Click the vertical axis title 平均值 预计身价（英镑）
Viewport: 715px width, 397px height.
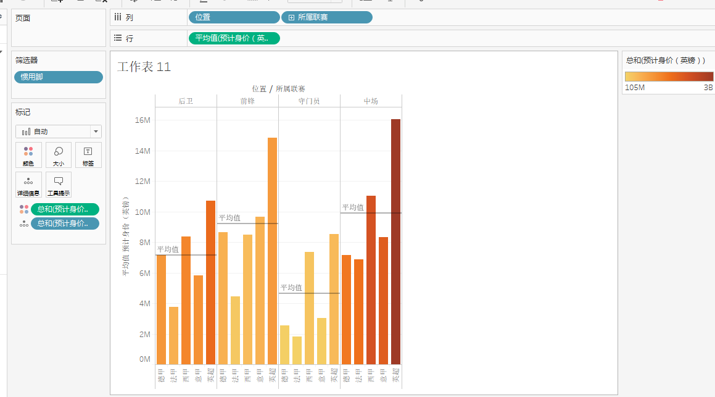[x=125, y=236]
